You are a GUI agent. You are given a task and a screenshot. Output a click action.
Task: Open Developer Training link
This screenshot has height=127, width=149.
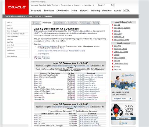pos(121,64)
